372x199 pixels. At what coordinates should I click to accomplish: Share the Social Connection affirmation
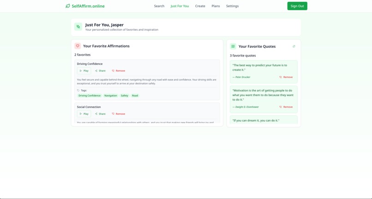click(x=100, y=114)
